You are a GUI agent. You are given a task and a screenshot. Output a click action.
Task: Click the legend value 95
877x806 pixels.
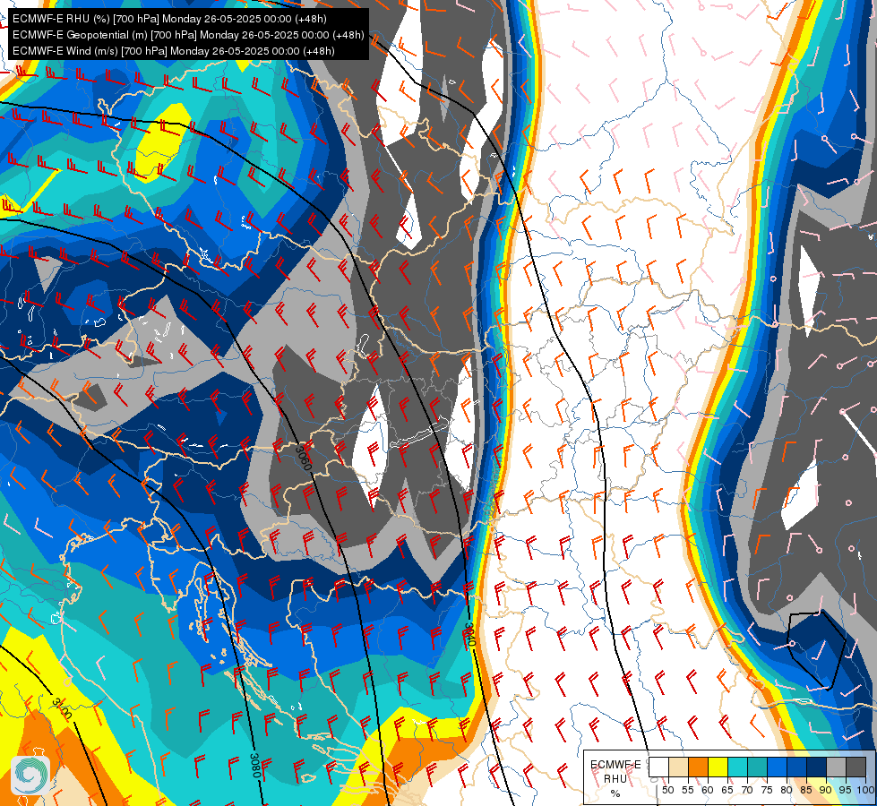pyautogui.click(x=845, y=790)
